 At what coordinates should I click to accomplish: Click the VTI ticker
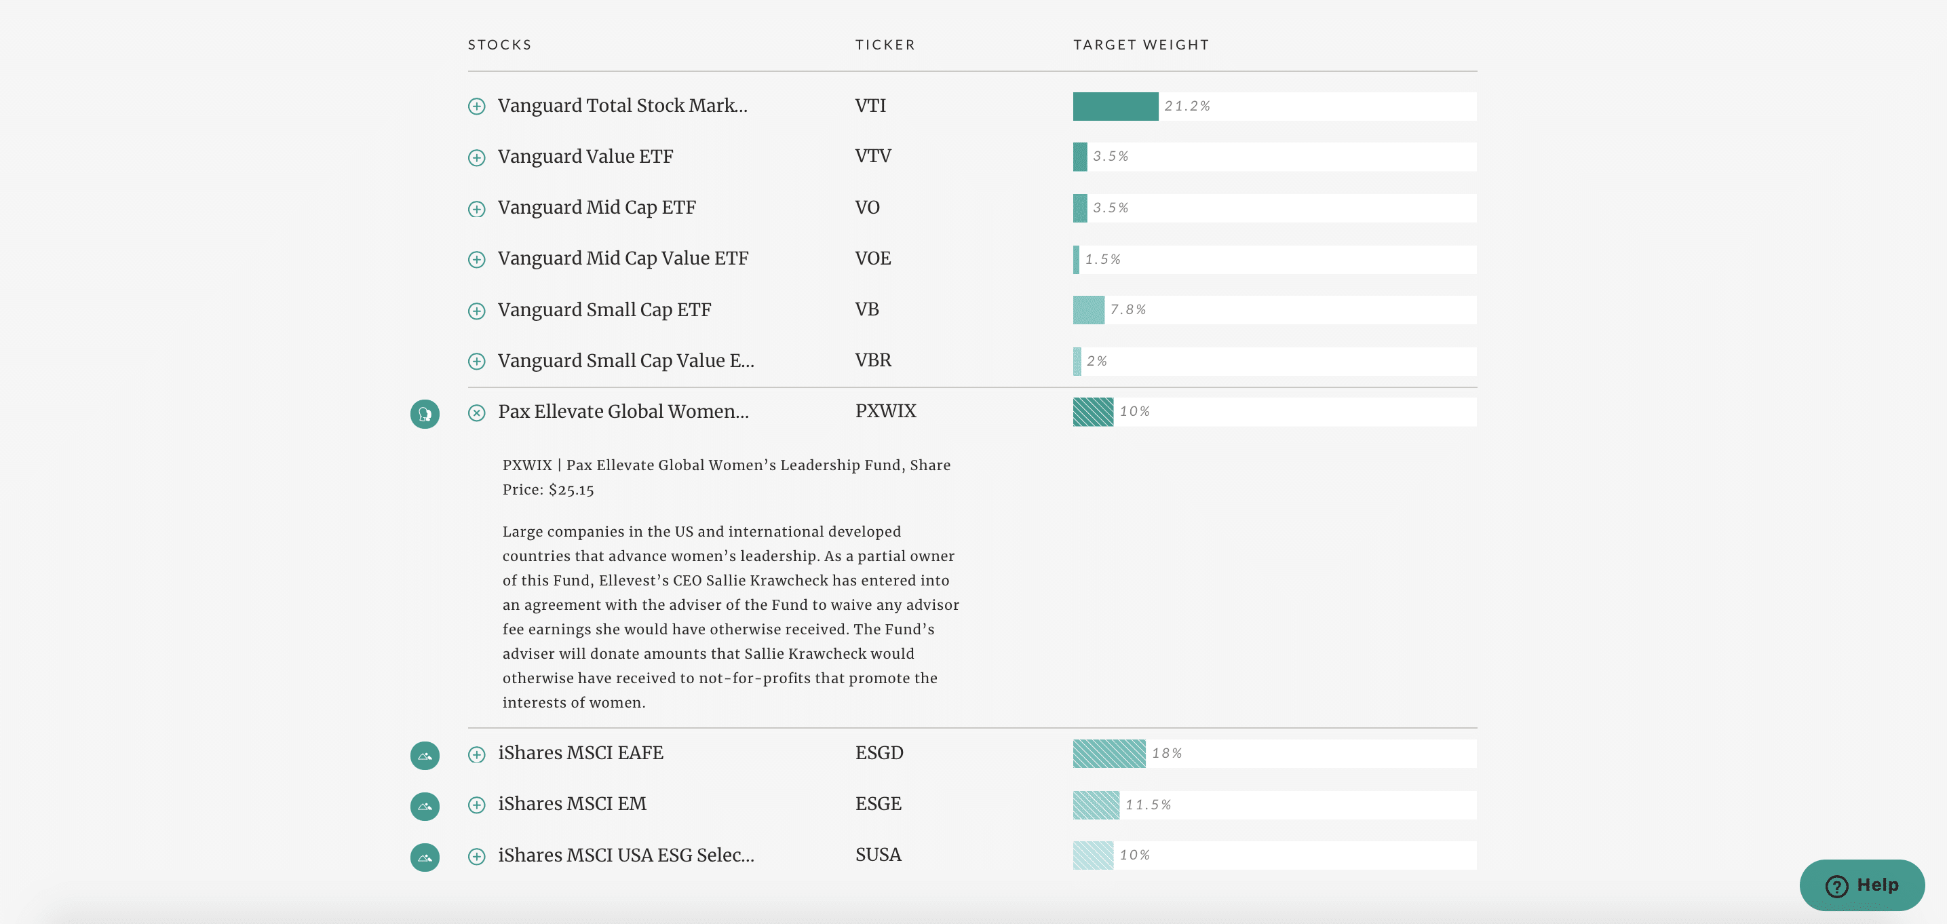click(870, 106)
